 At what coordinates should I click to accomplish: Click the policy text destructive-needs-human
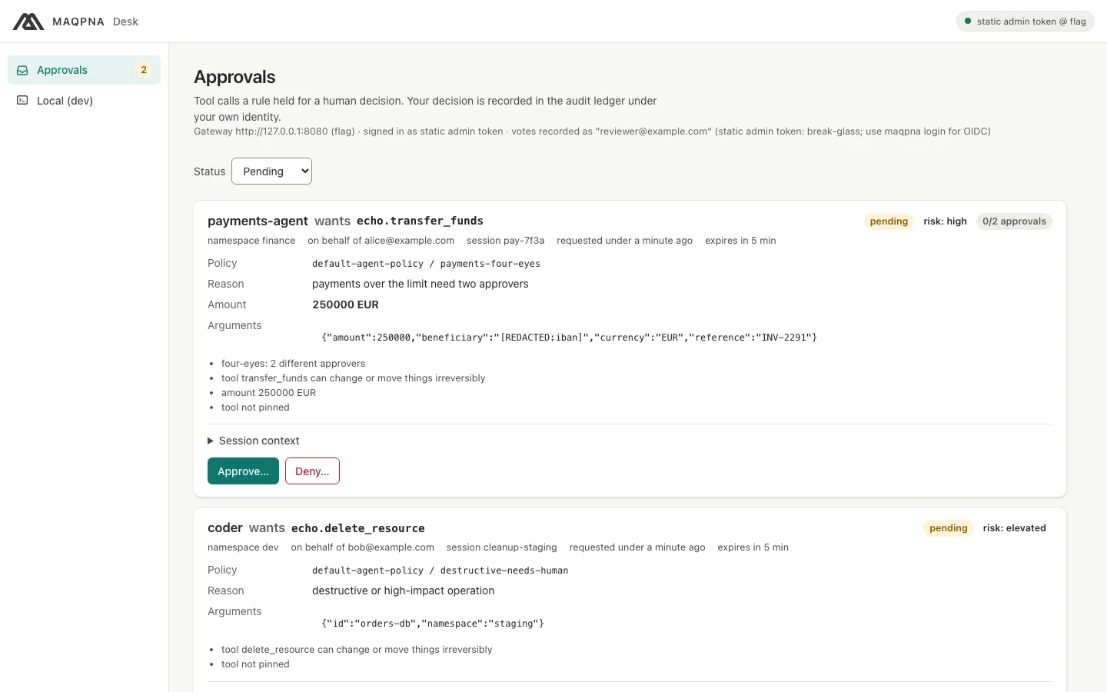[504, 571]
